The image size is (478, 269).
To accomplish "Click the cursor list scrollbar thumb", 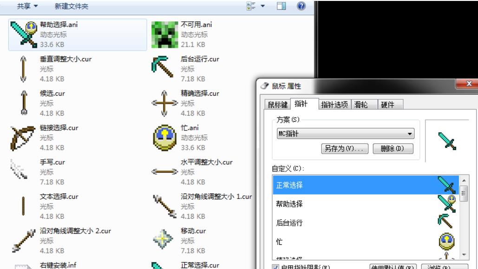I will [464, 193].
